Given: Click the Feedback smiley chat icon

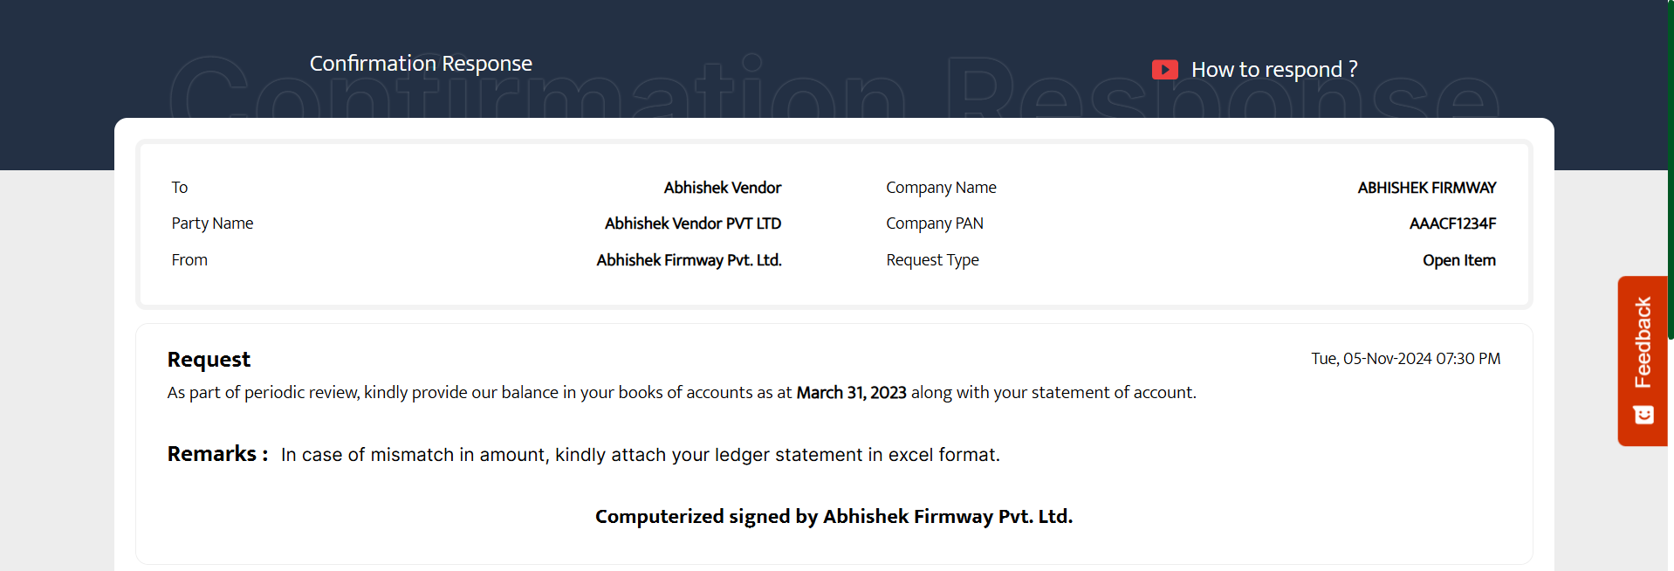Looking at the screenshot, I should (x=1643, y=415).
